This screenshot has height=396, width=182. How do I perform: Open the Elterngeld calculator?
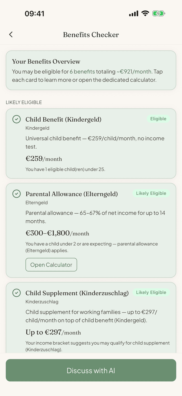click(x=51, y=265)
